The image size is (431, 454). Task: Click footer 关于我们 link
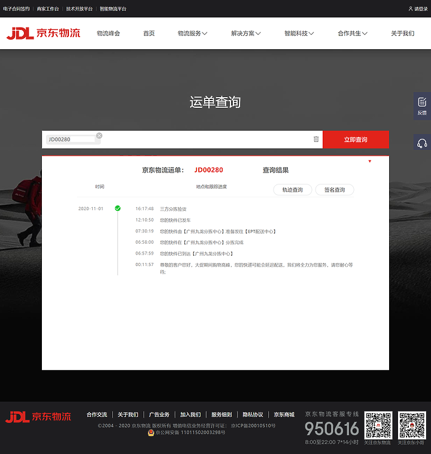click(x=128, y=414)
